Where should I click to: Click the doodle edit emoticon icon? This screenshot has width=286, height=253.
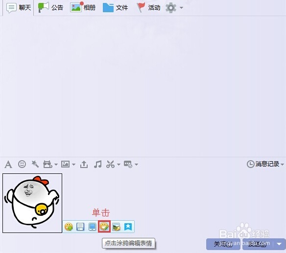(x=104, y=227)
